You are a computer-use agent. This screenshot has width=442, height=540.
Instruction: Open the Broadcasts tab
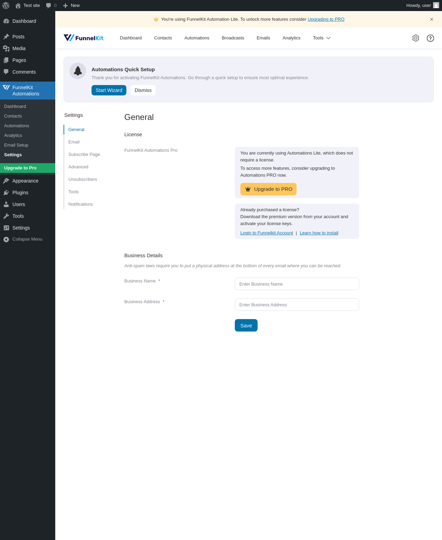tap(233, 38)
